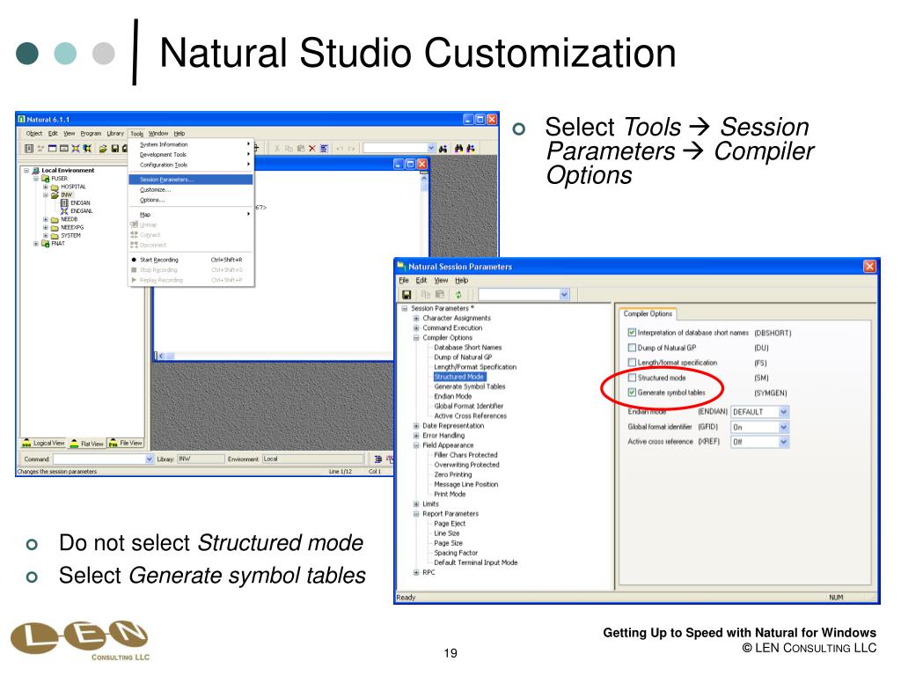Click the Local Environment computer icon
This screenshot has height=676, width=901.
35,171
